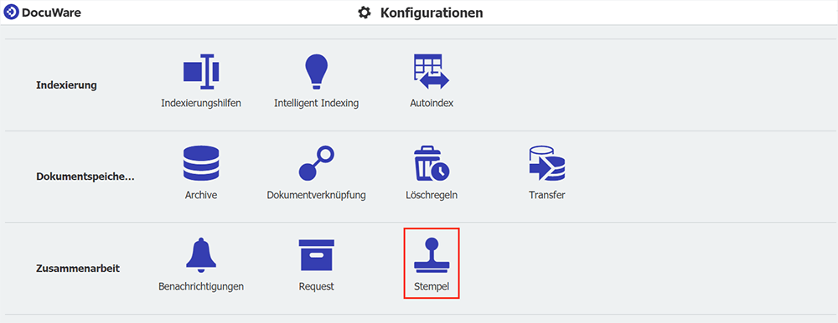
Task: Open the Archive database icon
Action: point(201,163)
